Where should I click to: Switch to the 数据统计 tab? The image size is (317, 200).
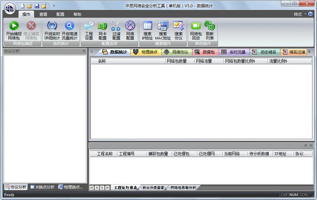(x=115, y=52)
